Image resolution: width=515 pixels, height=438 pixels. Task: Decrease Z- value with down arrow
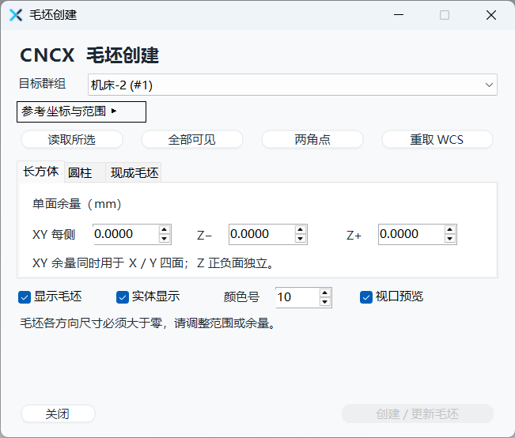click(x=301, y=239)
